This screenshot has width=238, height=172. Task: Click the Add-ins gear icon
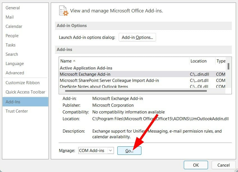click(63, 10)
